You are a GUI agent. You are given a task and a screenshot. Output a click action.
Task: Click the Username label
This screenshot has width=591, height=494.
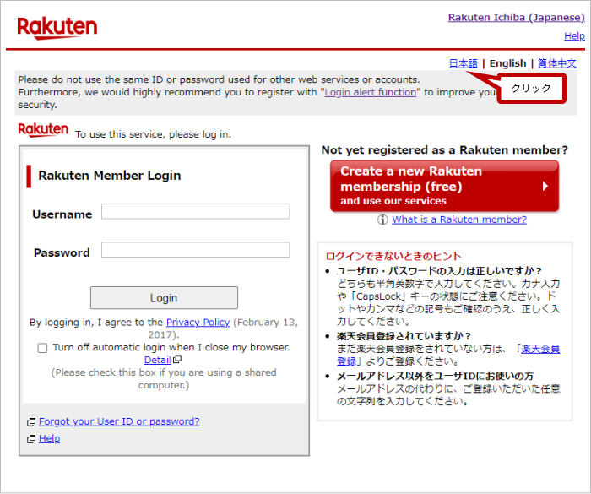62,214
